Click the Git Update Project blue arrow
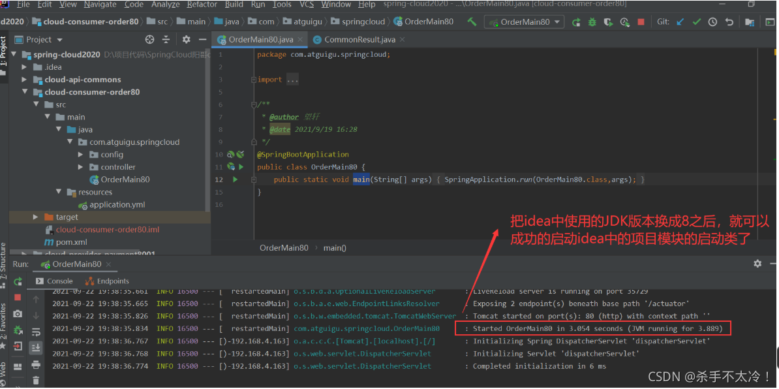 [x=680, y=22]
